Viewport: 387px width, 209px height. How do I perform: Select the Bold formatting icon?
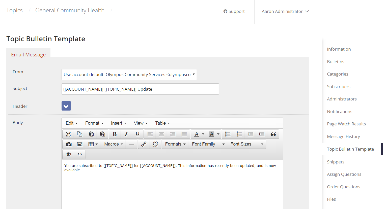pyautogui.click(x=115, y=134)
